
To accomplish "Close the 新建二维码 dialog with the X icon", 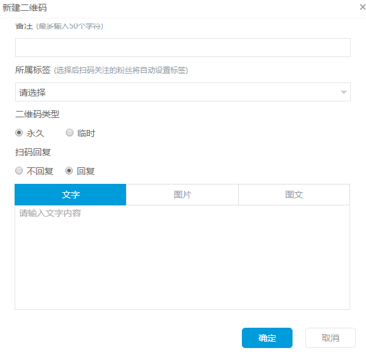I will pos(362,7).
